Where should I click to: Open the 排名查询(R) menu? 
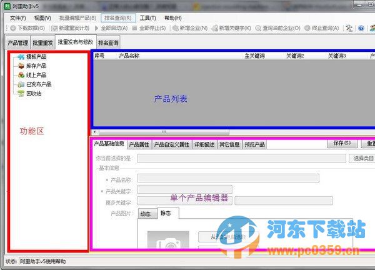(x=118, y=18)
